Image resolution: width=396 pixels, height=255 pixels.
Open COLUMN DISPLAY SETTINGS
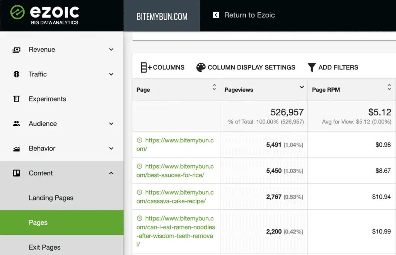coord(246,67)
